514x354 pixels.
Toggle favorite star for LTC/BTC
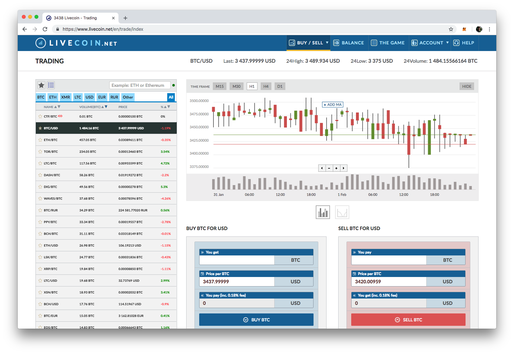click(40, 163)
